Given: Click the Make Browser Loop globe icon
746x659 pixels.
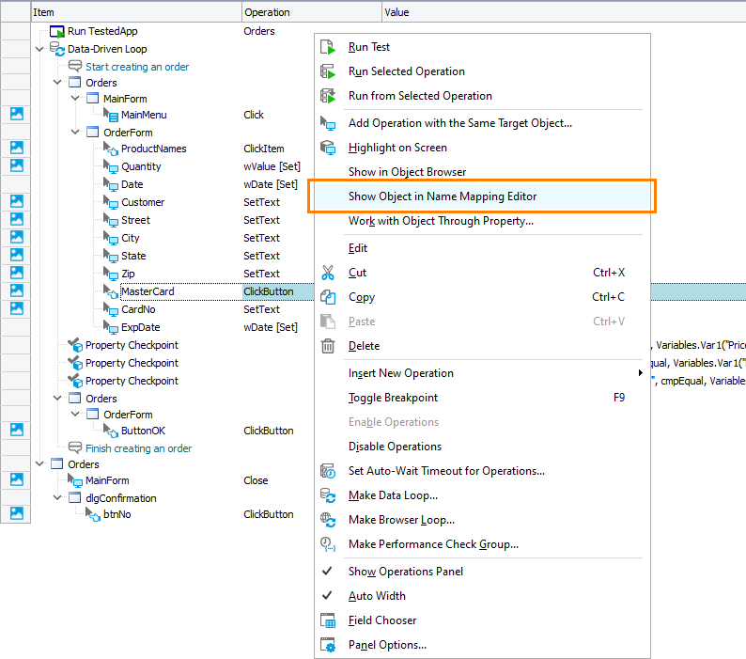Looking at the screenshot, I should (328, 520).
